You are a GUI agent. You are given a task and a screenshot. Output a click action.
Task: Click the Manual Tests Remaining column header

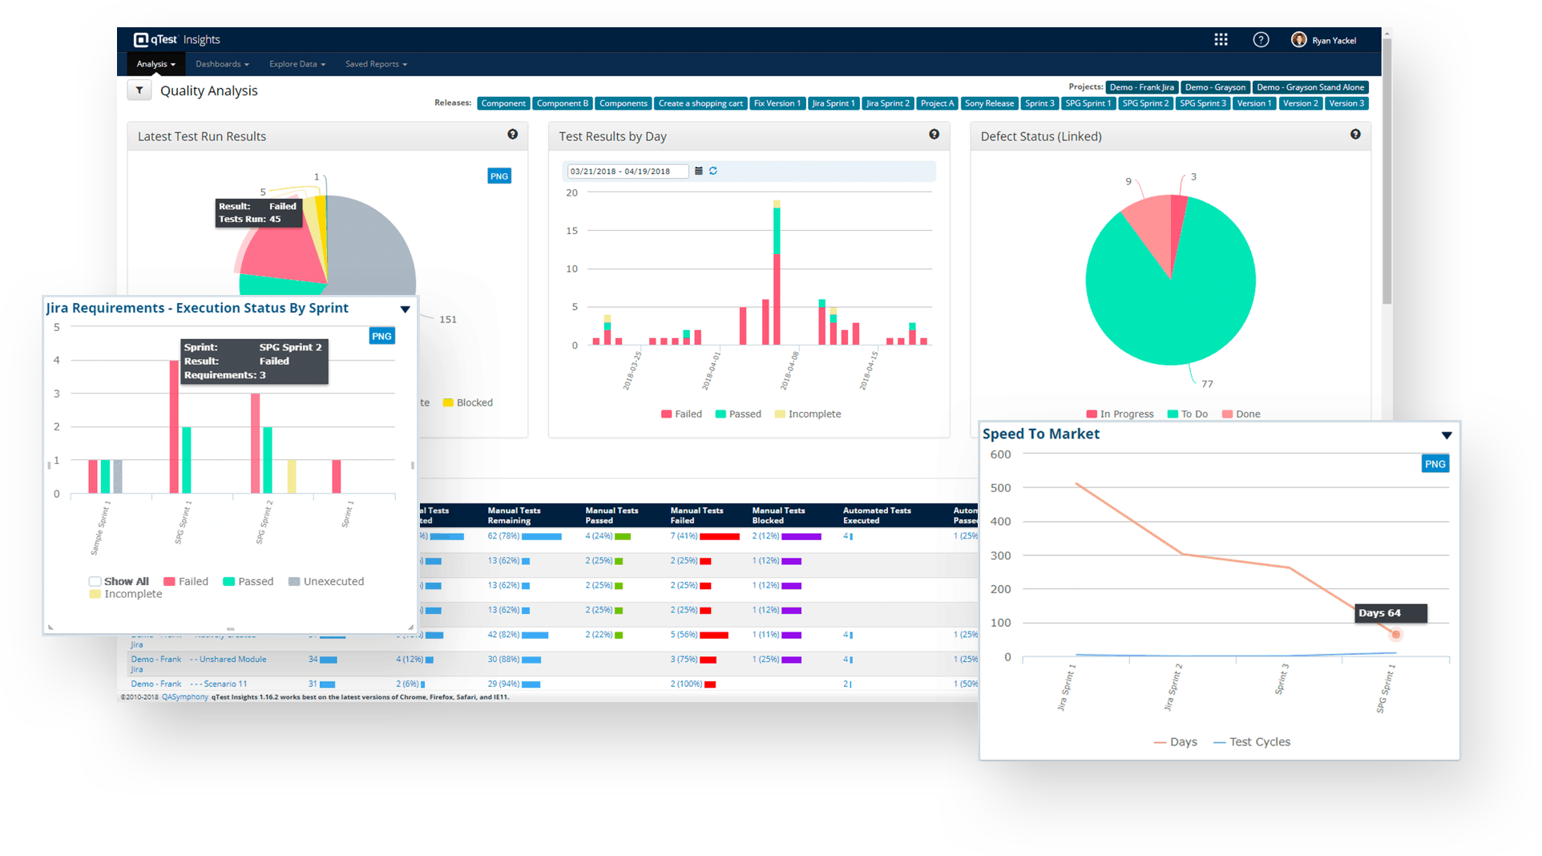coord(514,515)
